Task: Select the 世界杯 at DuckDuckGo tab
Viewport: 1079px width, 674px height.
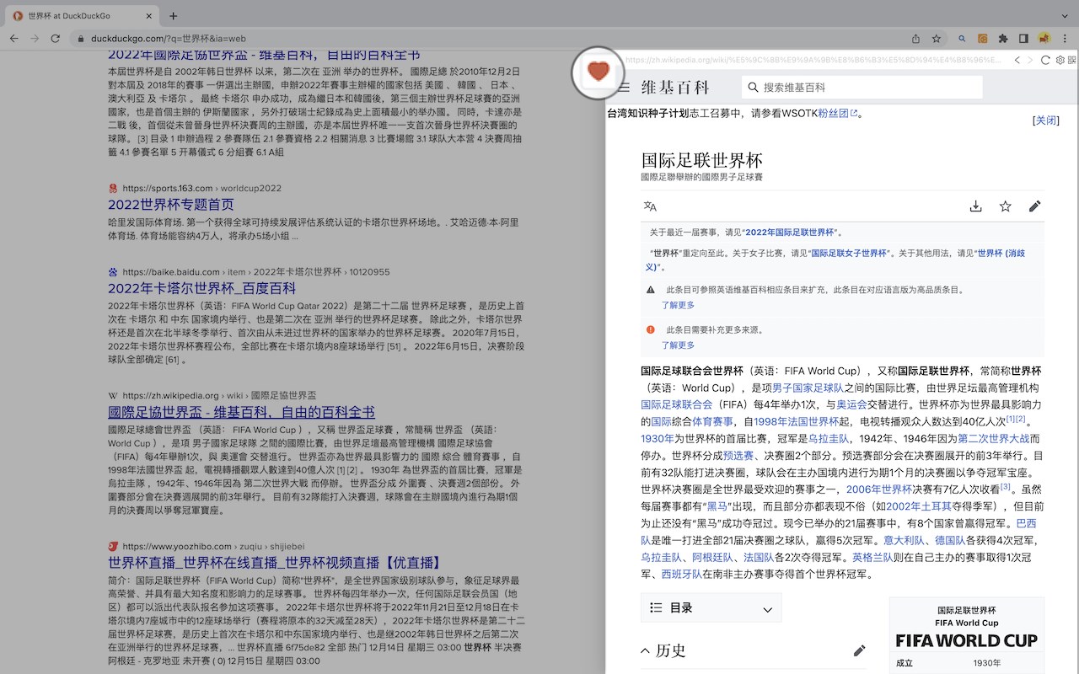Action: tap(82, 16)
